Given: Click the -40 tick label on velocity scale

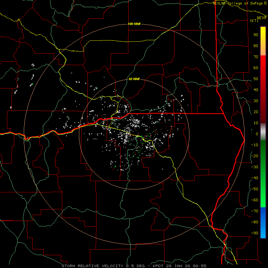Looking at the screenshot, I should tap(255, 178).
